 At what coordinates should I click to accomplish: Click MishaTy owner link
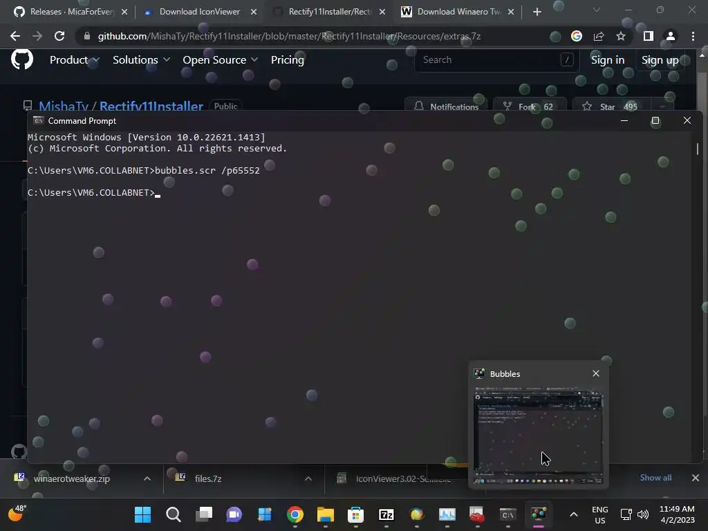coord(63,106)
